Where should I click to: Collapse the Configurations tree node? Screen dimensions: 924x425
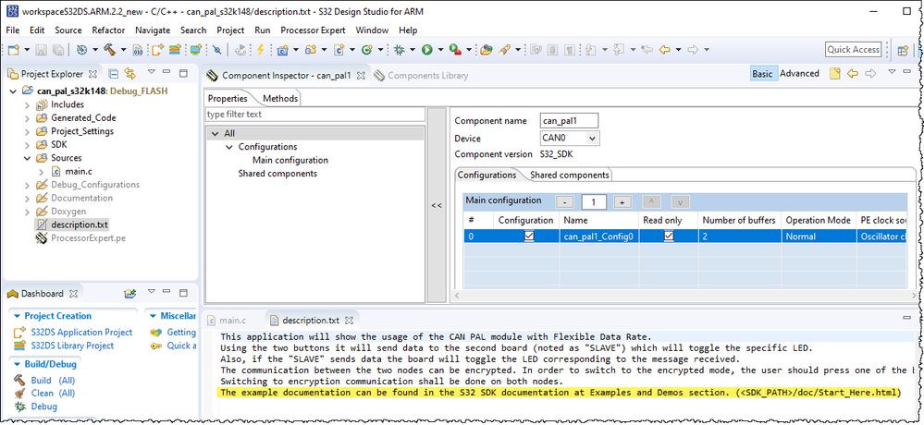(x=229, y=147)
